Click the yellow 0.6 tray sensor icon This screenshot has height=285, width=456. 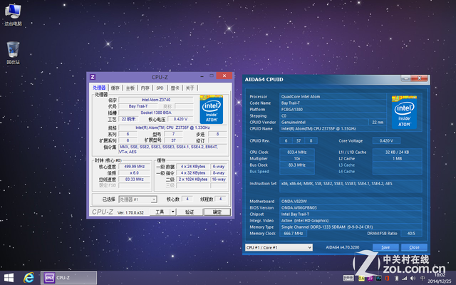361,279
